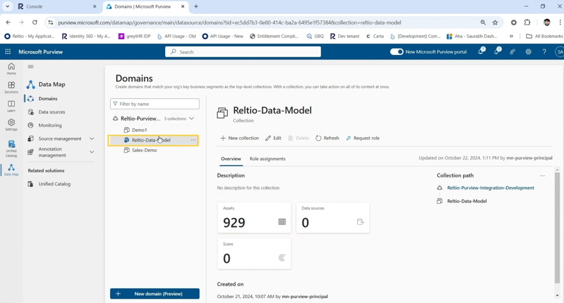
Task: Click the Data sources card icon
Action: [x=360, y=221]
